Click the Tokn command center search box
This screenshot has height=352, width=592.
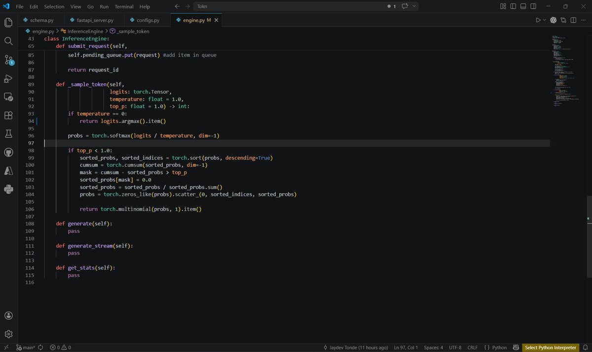288,6
